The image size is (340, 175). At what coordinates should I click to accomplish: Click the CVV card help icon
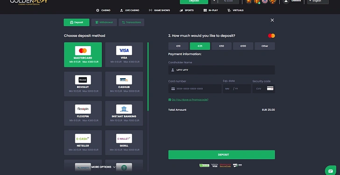270,88
